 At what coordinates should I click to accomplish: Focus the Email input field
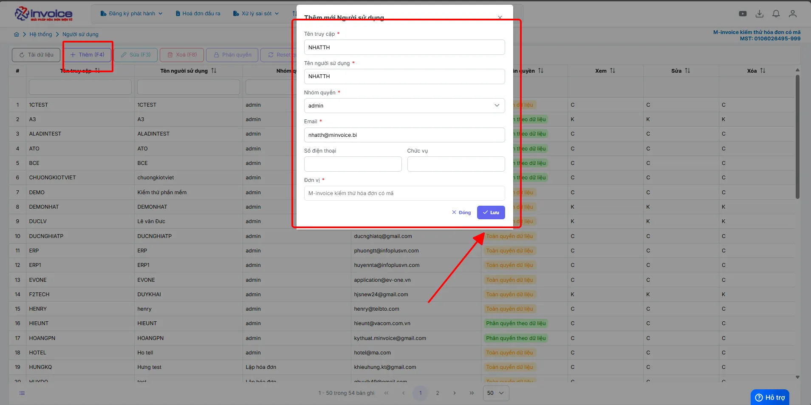(404, 135)
